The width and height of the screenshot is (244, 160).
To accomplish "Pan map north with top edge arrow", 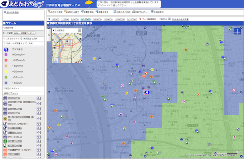I will coord(145,28).
